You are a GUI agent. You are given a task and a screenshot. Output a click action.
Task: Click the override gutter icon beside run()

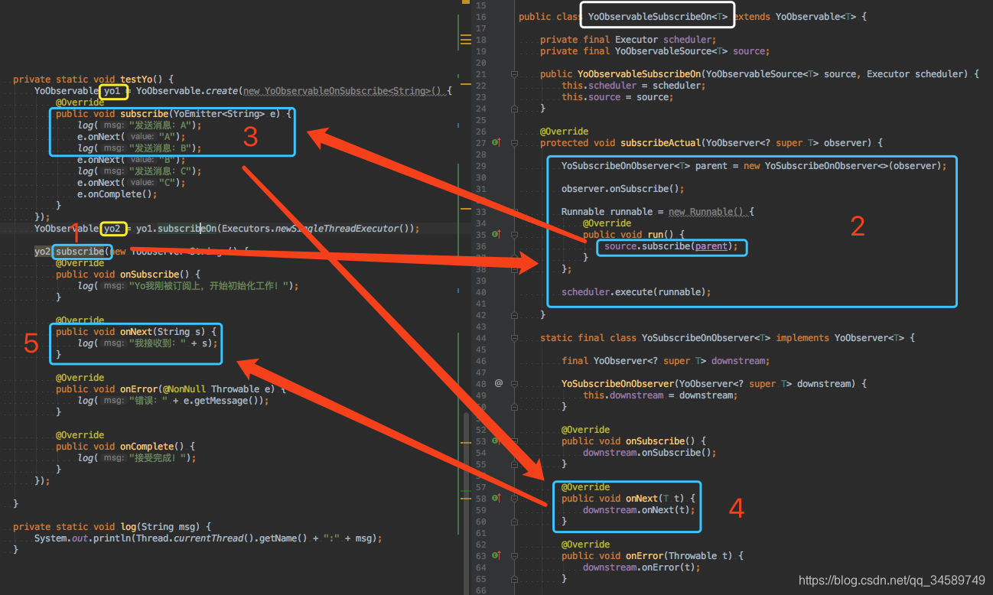pos(496,234)
